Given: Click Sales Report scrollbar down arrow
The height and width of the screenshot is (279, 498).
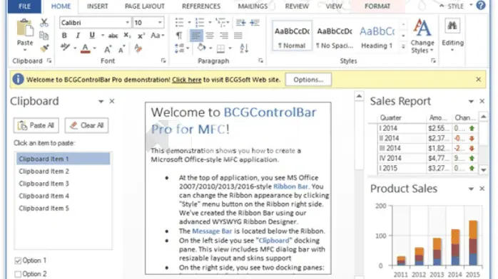Looking at the screenshot, I should (x=484, y=170).
